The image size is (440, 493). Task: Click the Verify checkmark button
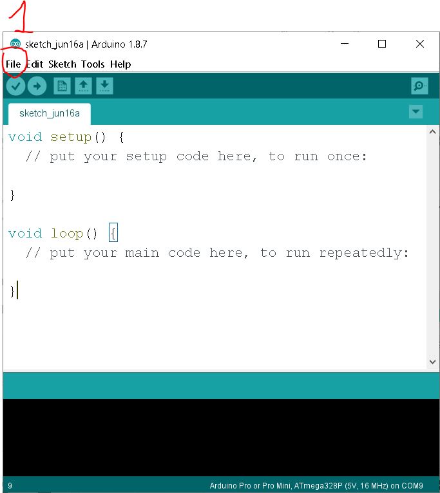[15, 86]
